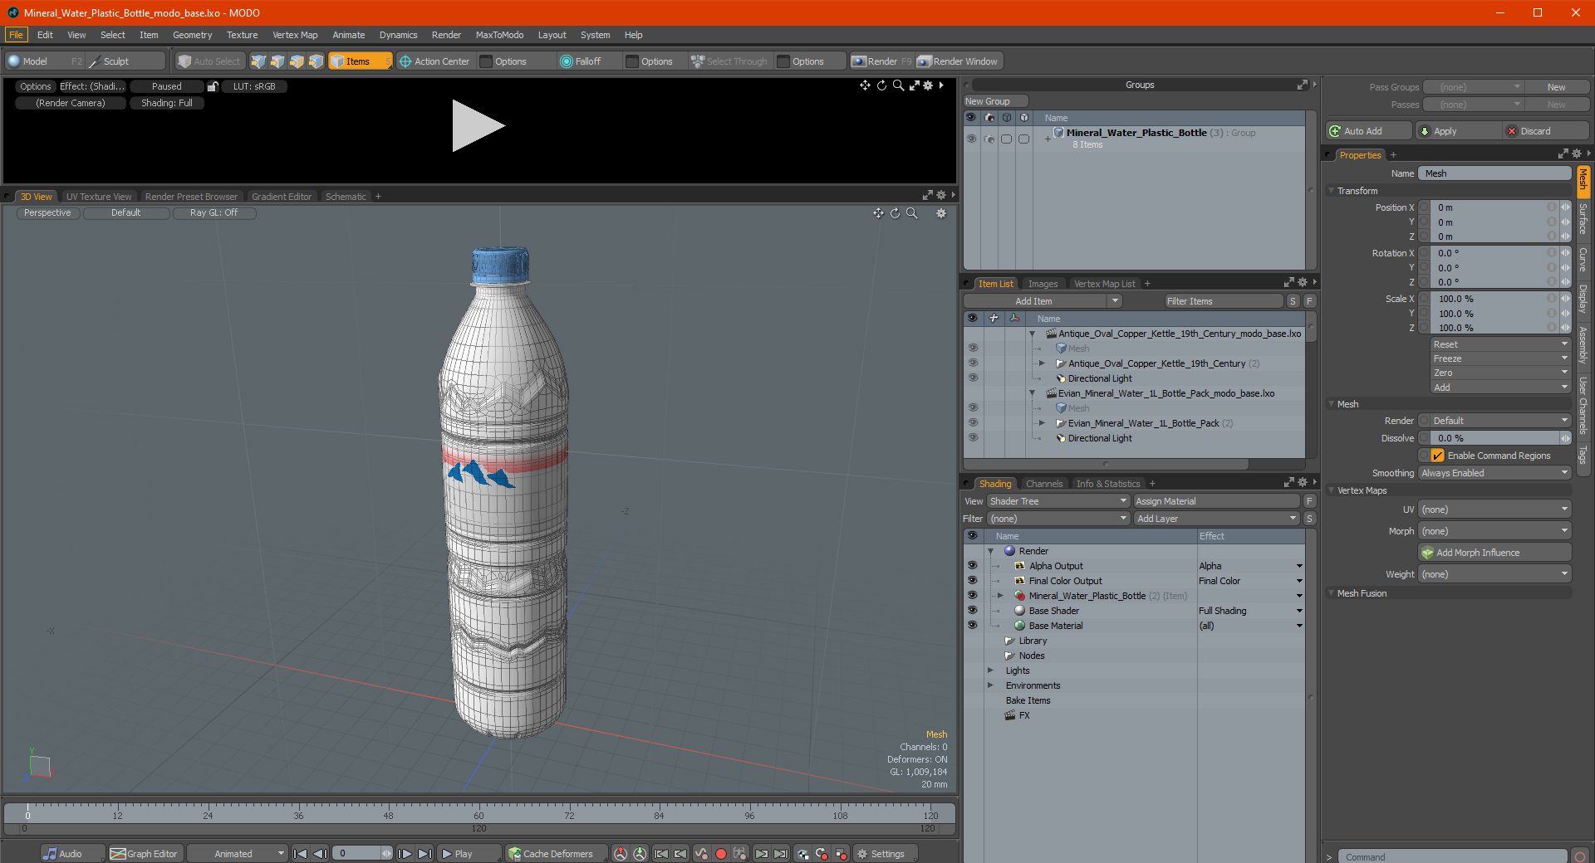Switch to Vertices selection mode icon
Viewport: 1595px width, 863px height.
pyautogui.click(x=258, y=61)
